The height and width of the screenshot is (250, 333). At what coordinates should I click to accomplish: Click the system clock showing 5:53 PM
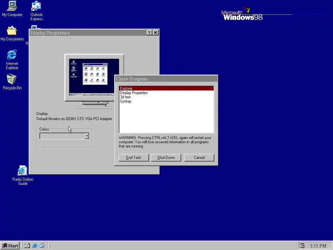tap(318, 246)
